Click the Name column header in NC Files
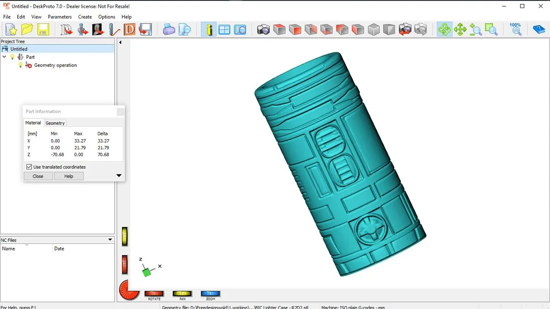The image size is (550, 309). pyautogui.click(x=9, y=248)
